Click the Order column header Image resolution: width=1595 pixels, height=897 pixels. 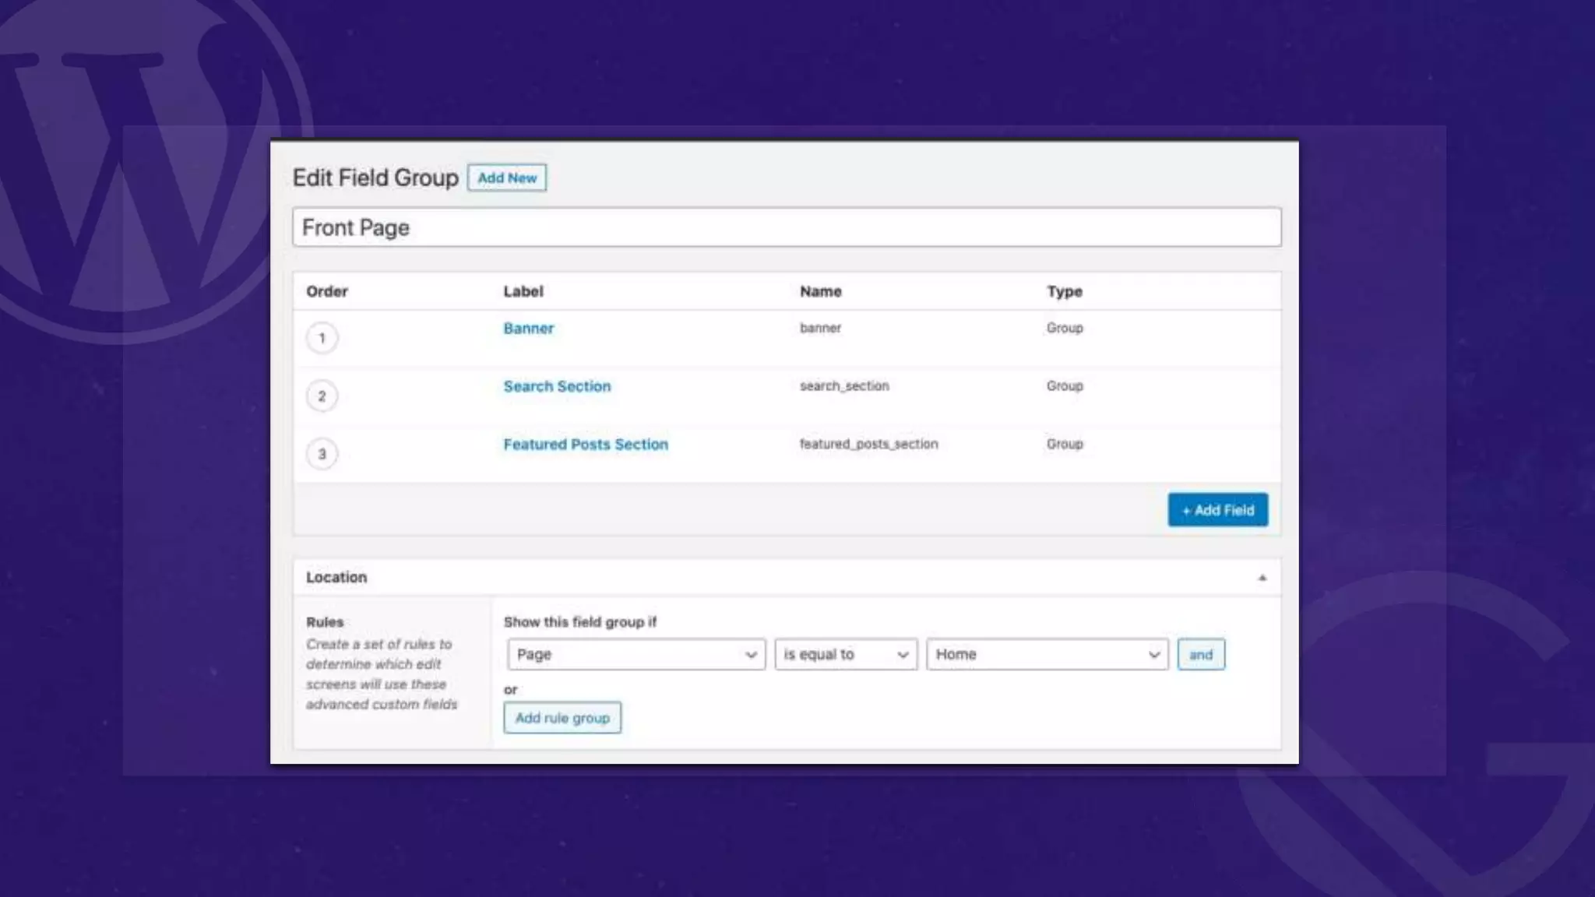click(327, 291)
